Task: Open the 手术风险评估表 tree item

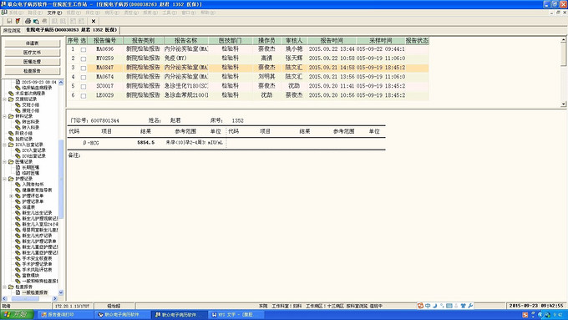Action: 37,270
